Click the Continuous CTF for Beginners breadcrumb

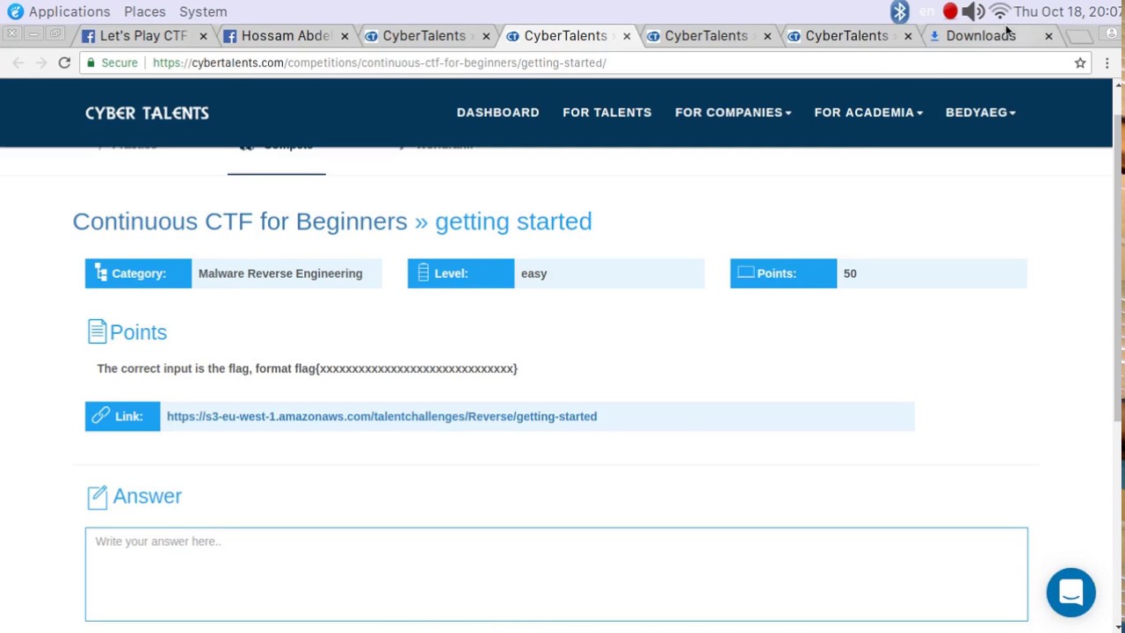pos(240,221)
